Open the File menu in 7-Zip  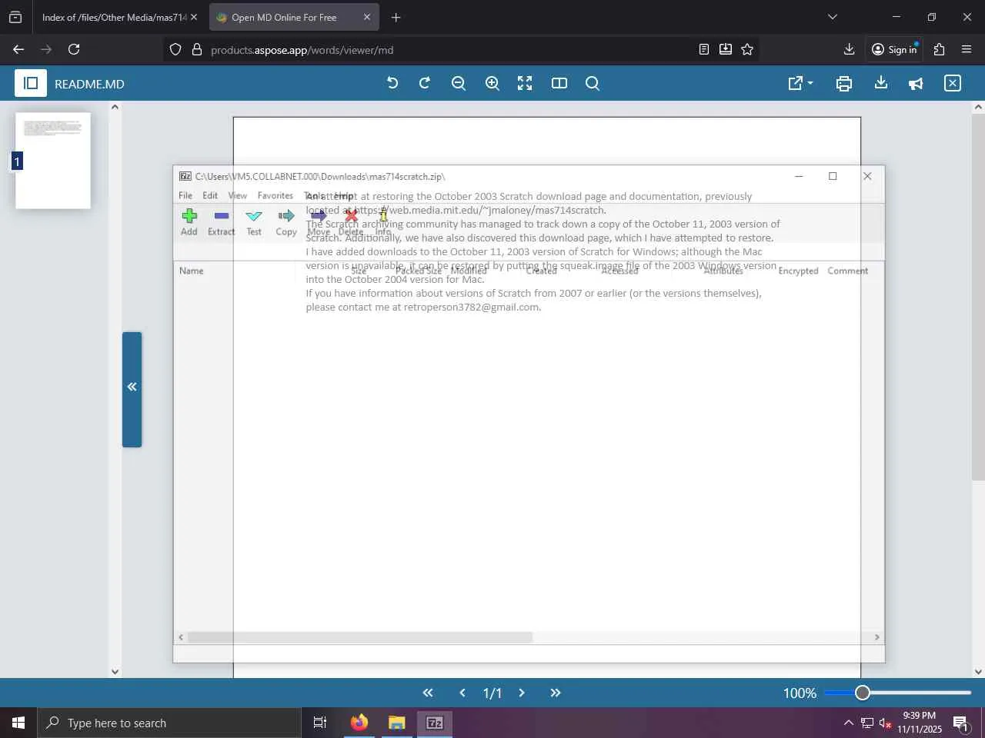185,195
